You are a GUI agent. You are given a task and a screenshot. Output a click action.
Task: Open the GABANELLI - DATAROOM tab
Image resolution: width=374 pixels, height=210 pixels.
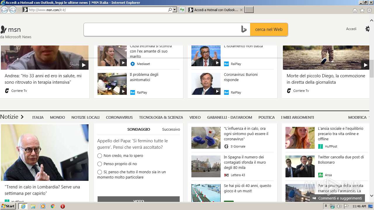(x=229, y=117)
